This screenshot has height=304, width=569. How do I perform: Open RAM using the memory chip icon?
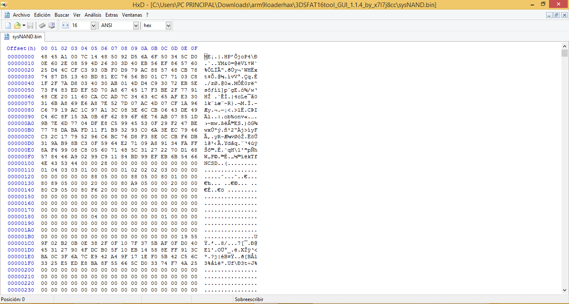point(42,25)
